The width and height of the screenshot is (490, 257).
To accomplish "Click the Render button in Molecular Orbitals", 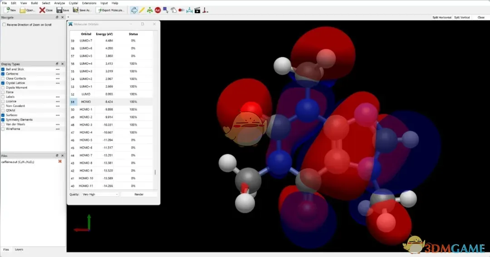I will 139,194.
